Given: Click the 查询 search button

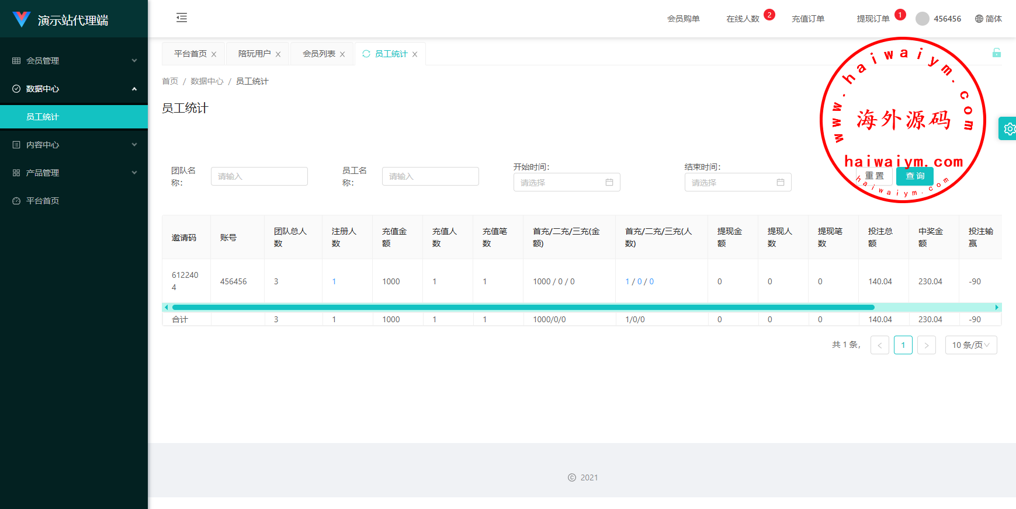Looking at the screenshot, I should pos(914,176).
